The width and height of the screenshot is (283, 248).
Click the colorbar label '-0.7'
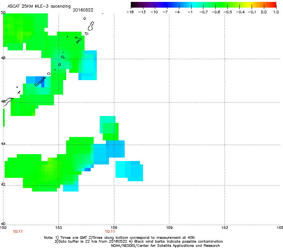click(203, 12)
